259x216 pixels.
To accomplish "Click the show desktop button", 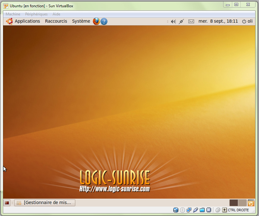I will coord(7,203).
